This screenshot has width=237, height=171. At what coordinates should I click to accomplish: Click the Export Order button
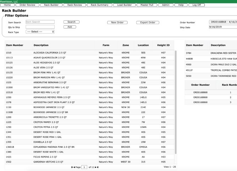(147, 22)
